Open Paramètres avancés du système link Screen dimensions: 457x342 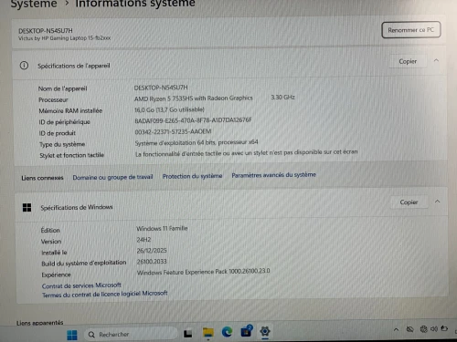tap(274, 175)
